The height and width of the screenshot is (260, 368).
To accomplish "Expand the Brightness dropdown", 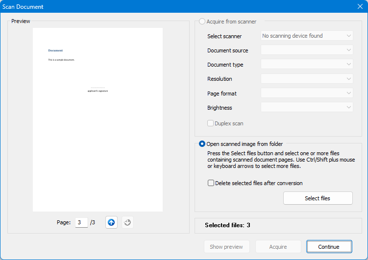I will pos(307,107).
